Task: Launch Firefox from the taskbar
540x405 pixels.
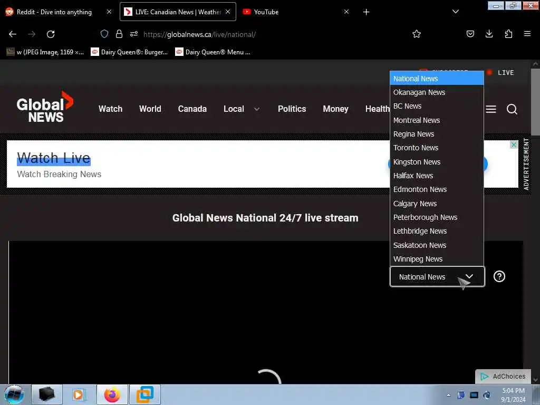Action: (112, 394)
